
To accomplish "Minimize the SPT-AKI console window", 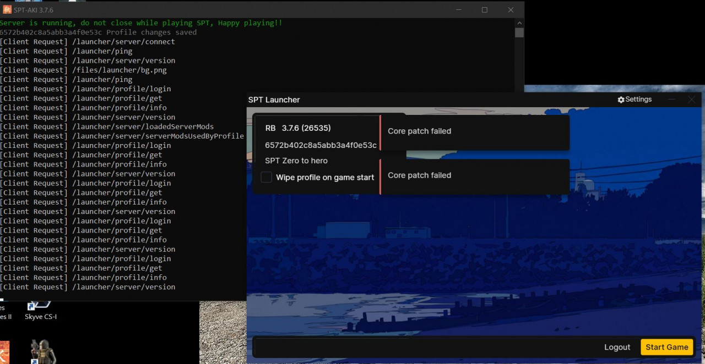I will tap(458, 9).
